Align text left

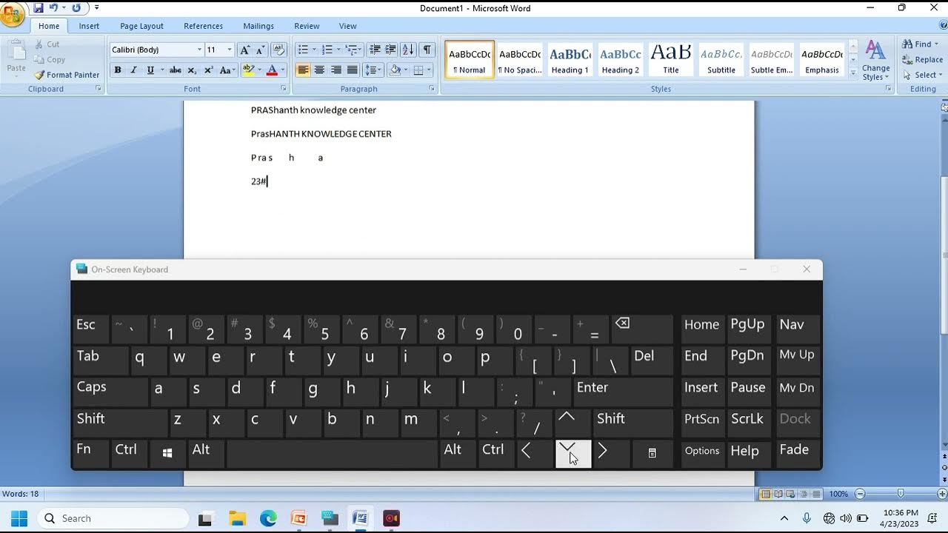point(303,70)
